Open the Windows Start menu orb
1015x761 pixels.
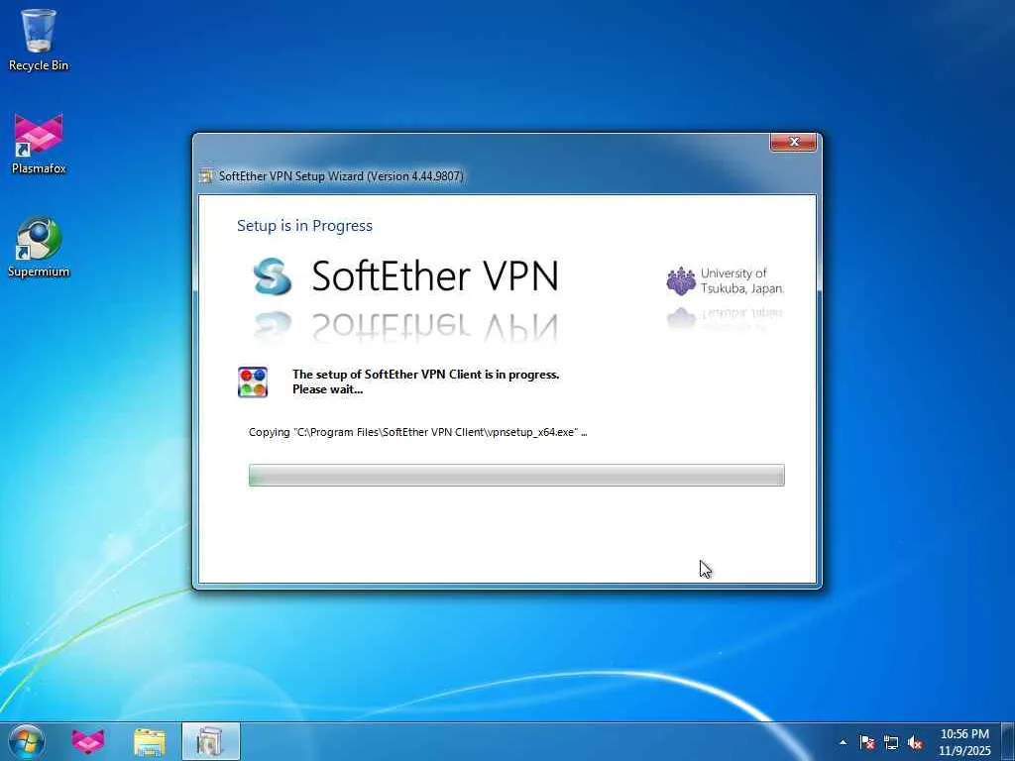[27, 741]
